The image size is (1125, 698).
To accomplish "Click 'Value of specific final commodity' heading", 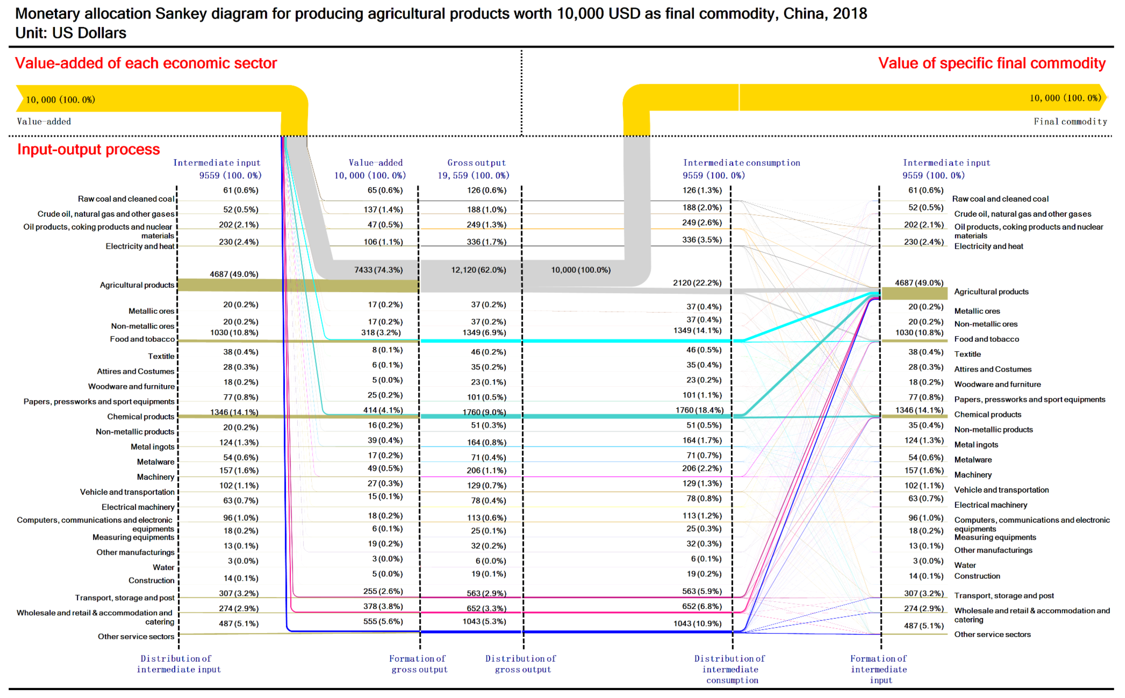I will 991,63.
